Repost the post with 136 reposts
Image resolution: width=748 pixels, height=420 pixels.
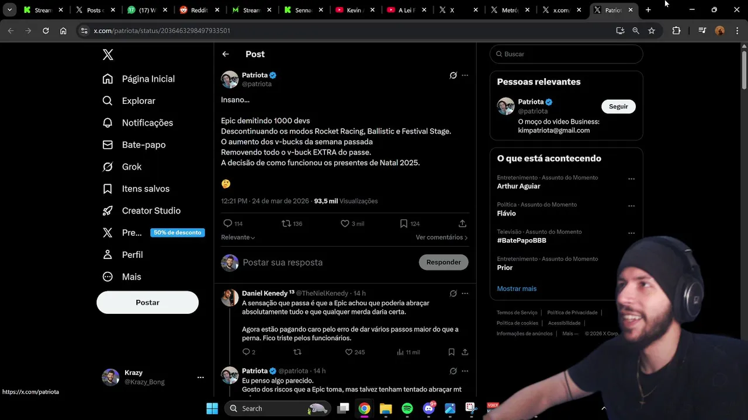[x=292, y=223]
